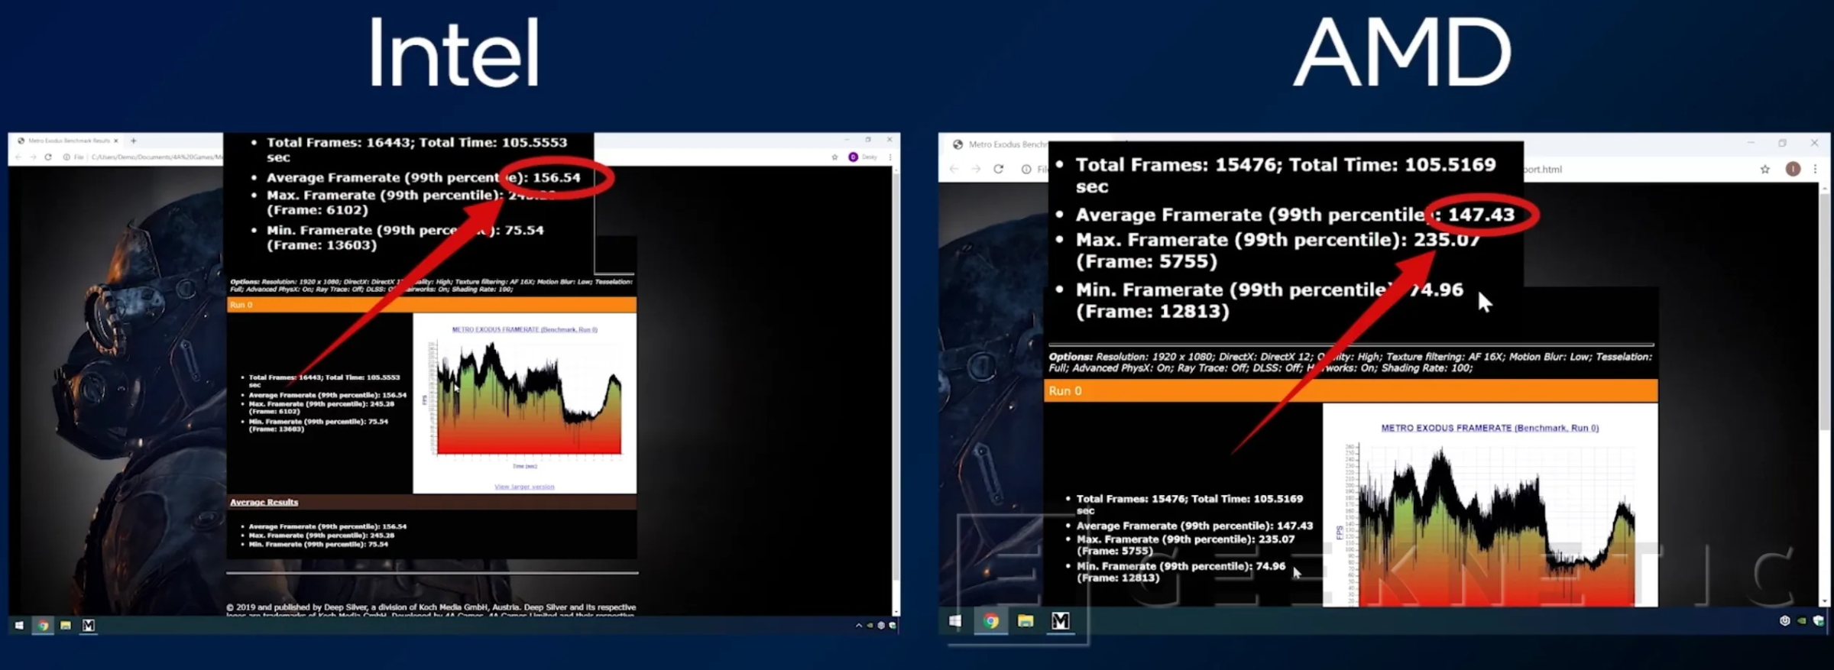Open Chrome menu in Intel browser window
Viewport: 1834px width, 670px height.
[x=889, y=157]
